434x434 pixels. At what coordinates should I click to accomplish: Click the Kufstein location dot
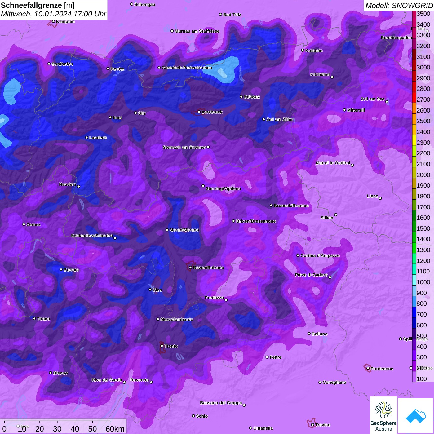[303, 50]
